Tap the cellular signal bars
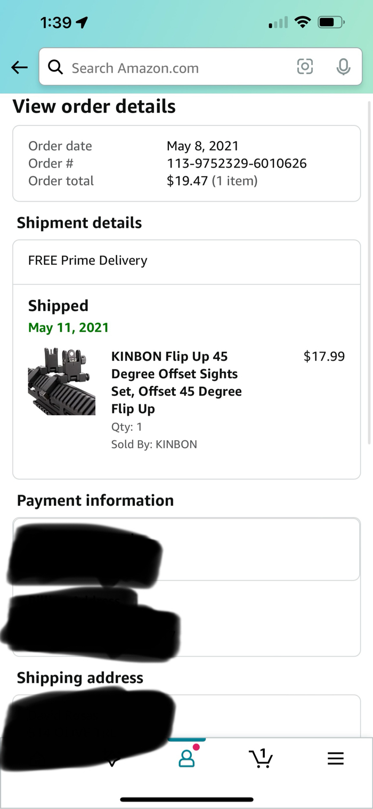This screenshot has height=809, width=373. (278, 22)
